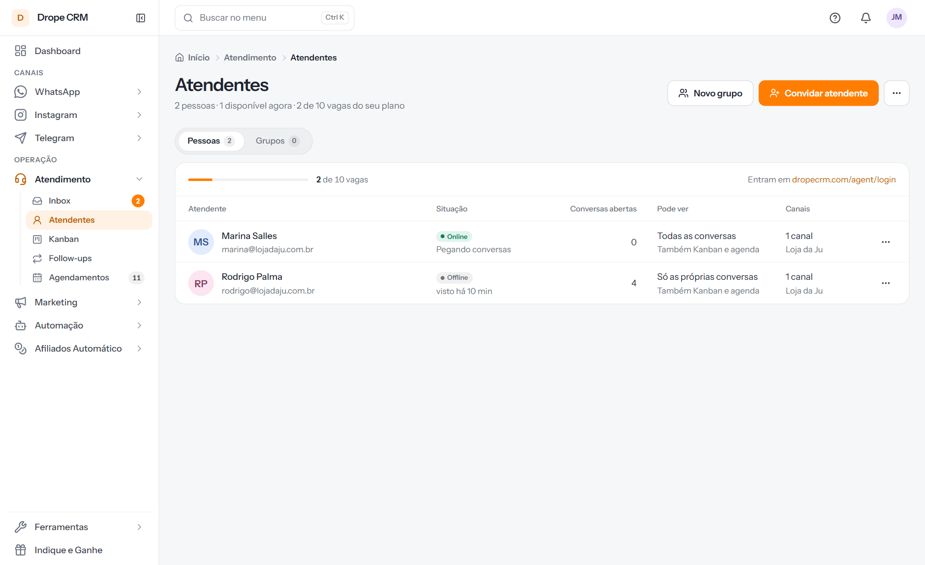Click the Atendimento headset icon

[21, 179]
